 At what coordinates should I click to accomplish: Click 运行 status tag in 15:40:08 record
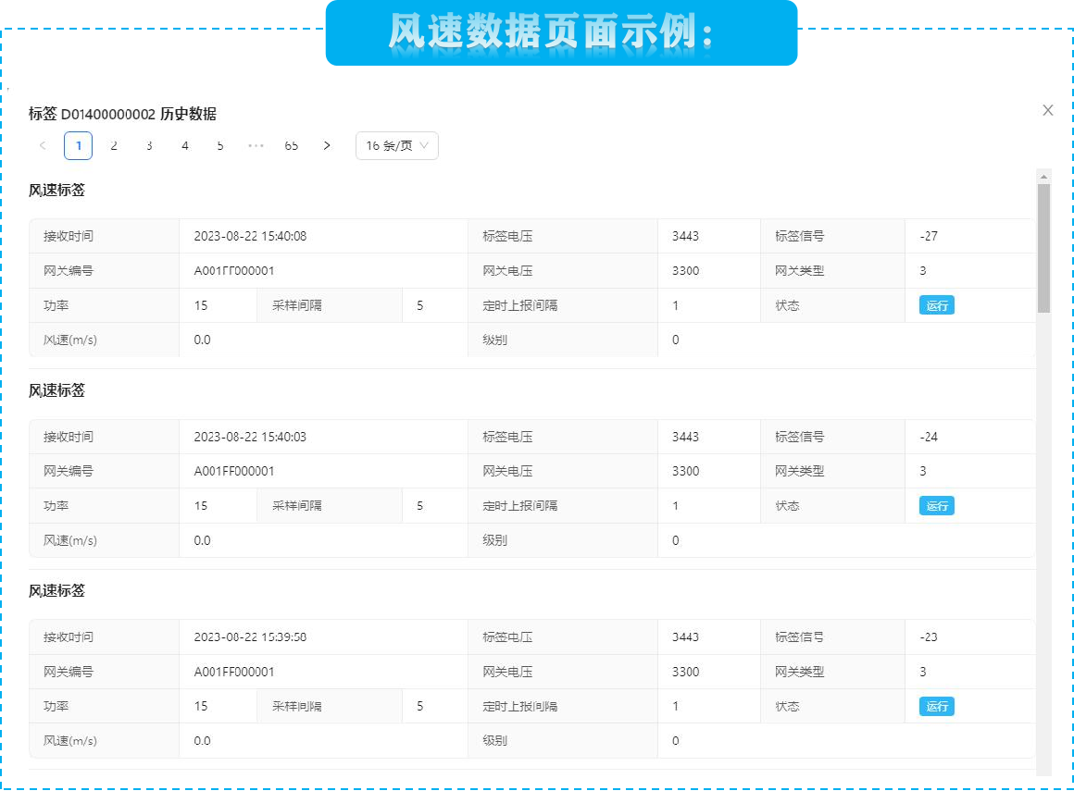click(936, 305)
